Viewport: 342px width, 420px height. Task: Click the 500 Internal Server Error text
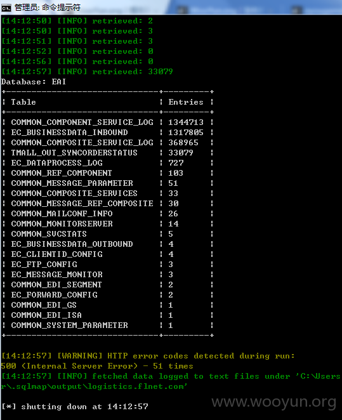(69, 366)
